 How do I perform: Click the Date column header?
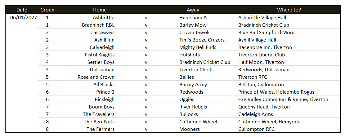pyautogui.click(x=22, y=10)
